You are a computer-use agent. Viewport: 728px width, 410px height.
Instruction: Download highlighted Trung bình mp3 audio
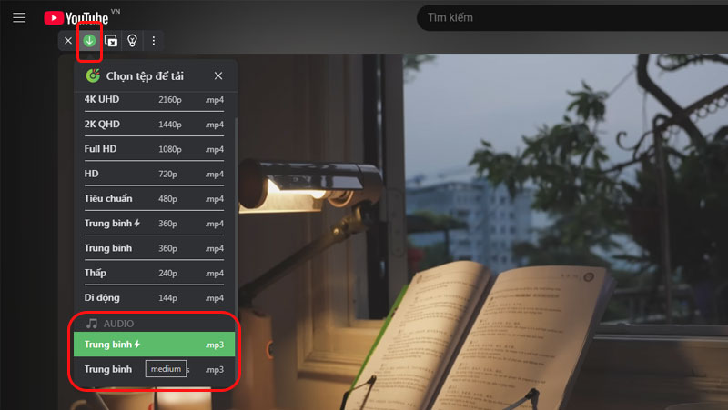[154, 345]
